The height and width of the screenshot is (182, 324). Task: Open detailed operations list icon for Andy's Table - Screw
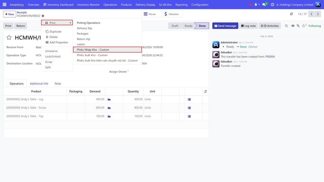coord(189,108)
